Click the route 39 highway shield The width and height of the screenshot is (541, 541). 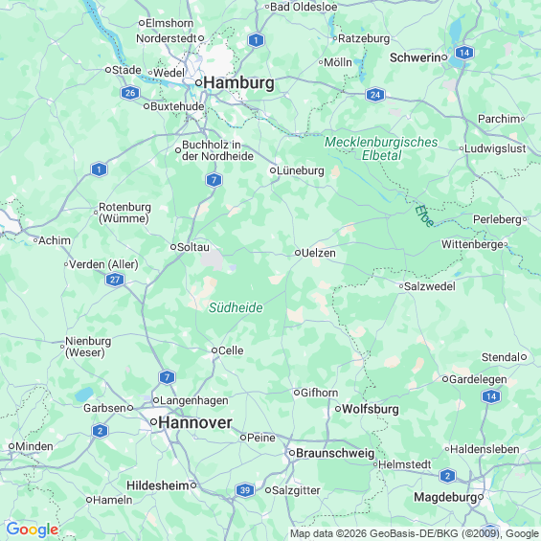coord(245,490)
